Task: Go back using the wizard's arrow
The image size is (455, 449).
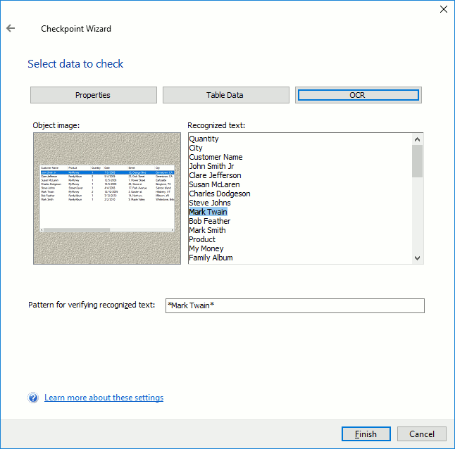Action: [x=11, y=28]
